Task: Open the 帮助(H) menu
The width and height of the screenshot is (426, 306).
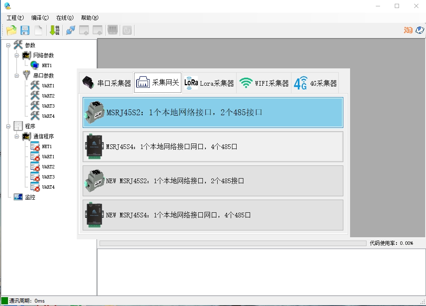Action: coord(90,18)
